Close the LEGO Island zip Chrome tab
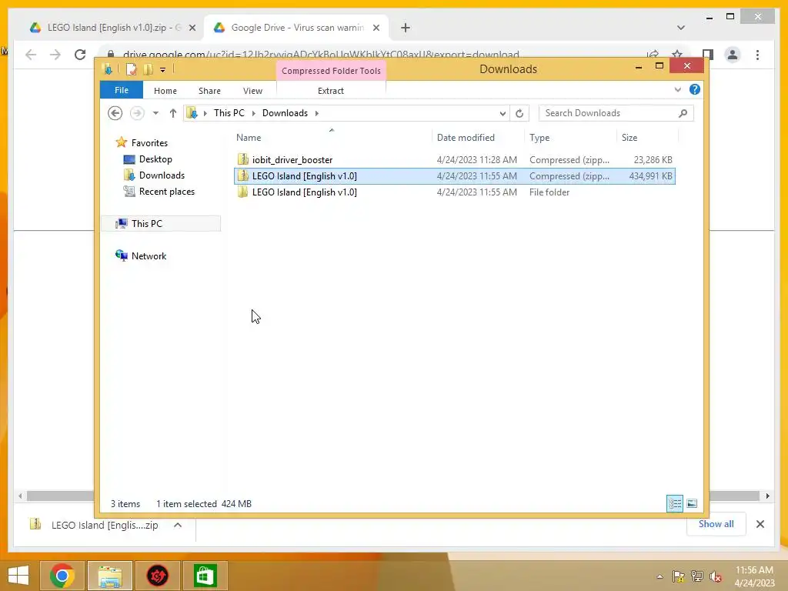The width and height of the screenshot is (788, 591). (192, 28)
